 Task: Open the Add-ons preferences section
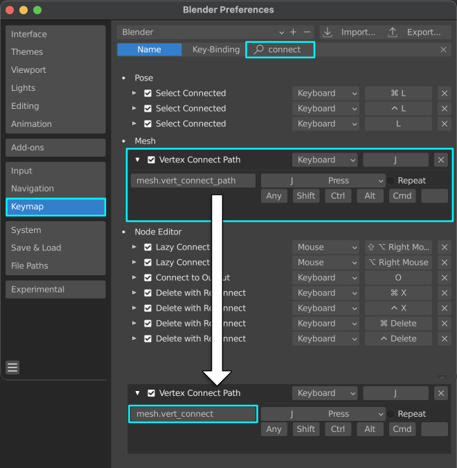pyautogui.click(x=55, y=148)
